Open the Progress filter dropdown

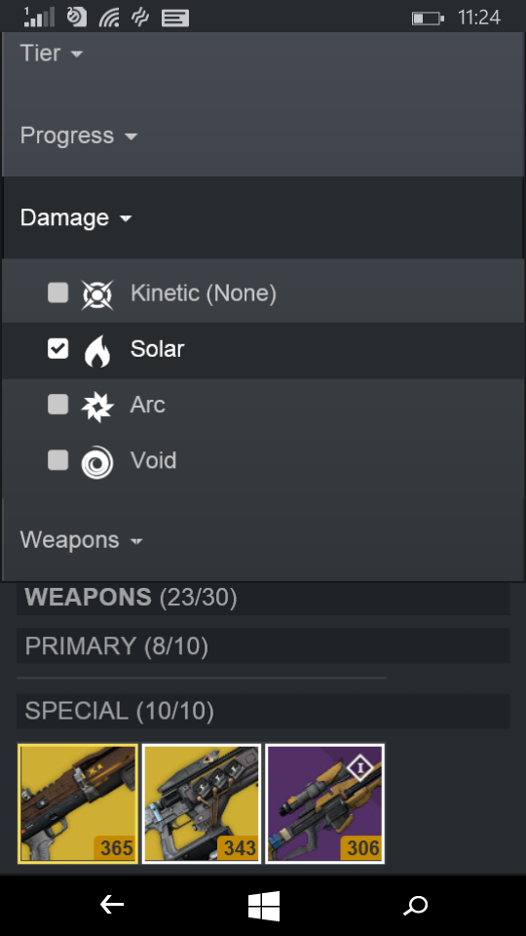click(x=79, y=136)
